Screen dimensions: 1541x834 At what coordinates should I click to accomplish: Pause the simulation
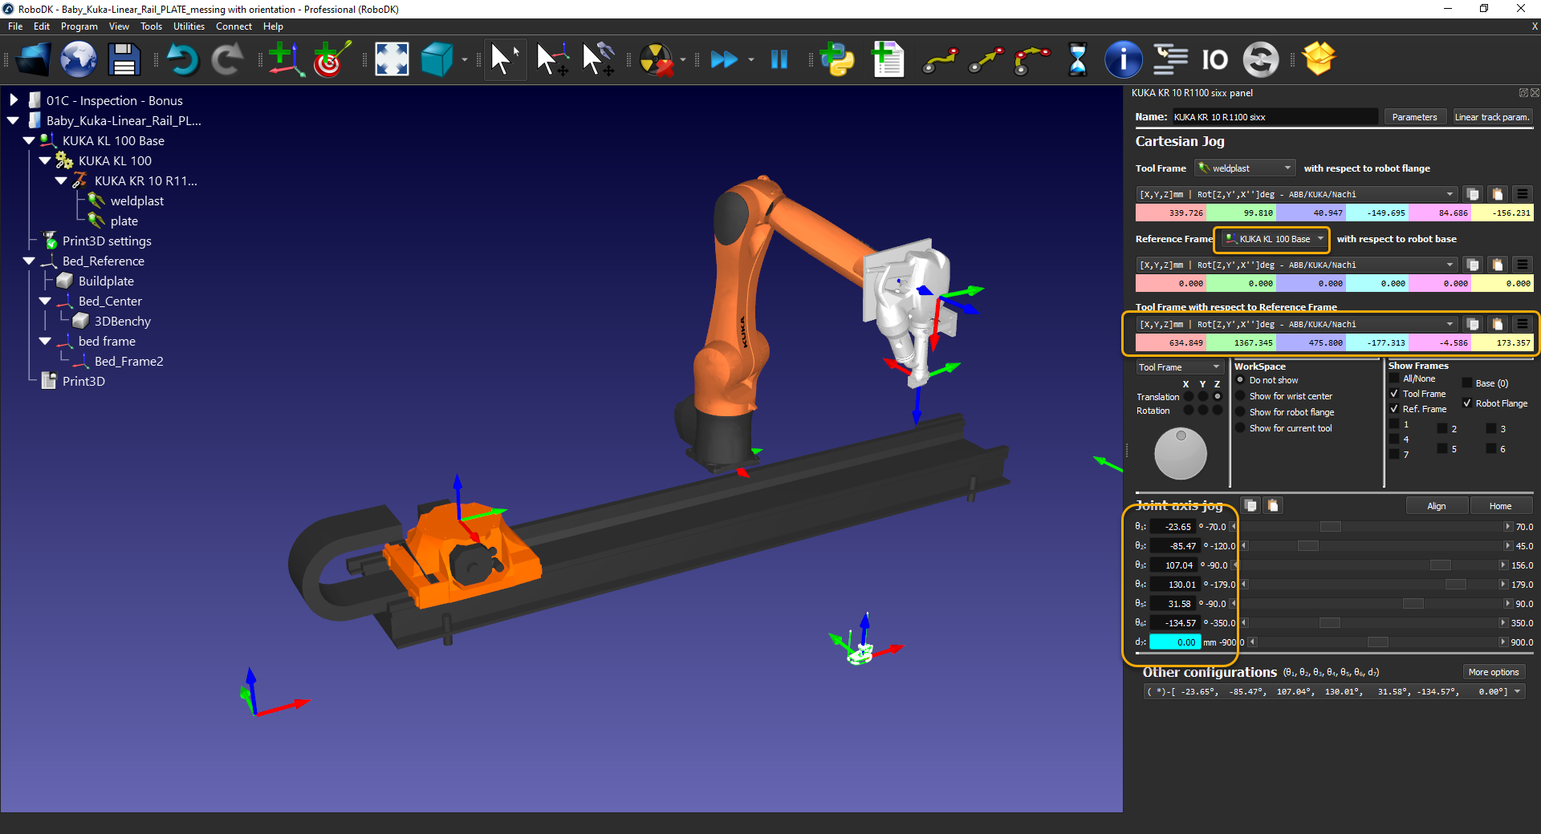tap(779, 59)
